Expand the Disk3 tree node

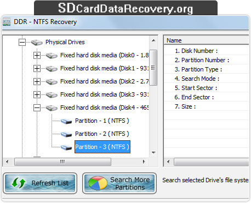coord(37,94)
